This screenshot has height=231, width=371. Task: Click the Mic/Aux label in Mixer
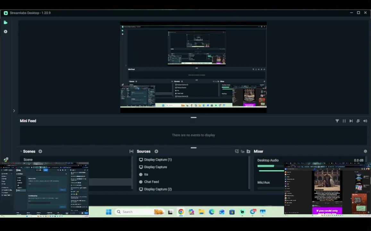pyautogui.click(x=263, y=183)
